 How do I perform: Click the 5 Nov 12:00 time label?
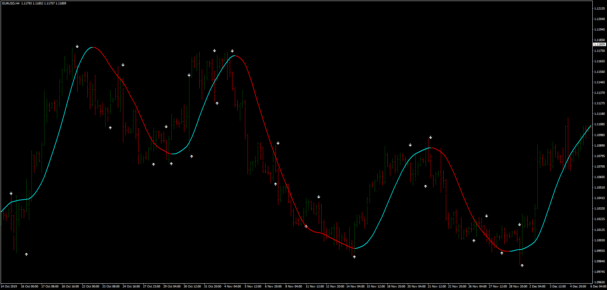click(x=253, y=287)
